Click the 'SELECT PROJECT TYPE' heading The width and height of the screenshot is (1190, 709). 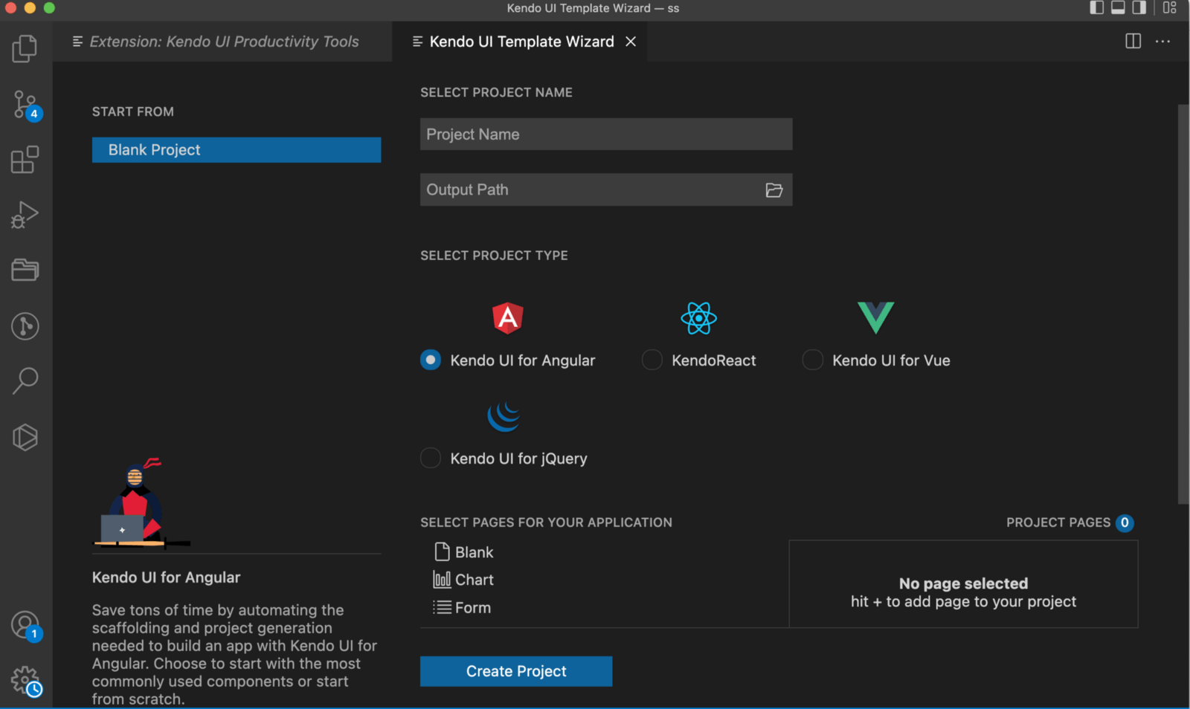click(494, 256)
